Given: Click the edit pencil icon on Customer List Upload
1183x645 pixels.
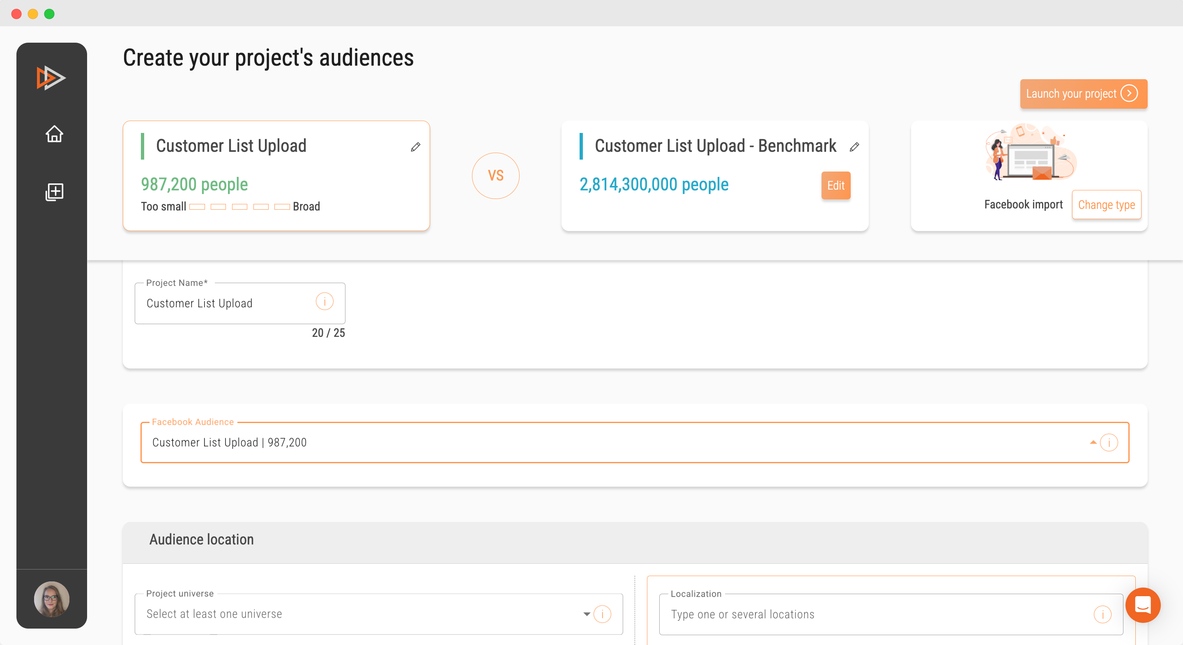Looking at the screenshot, I should pyautogui.click(x=415, y=146).
